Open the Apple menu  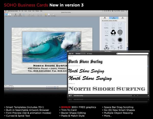6,11
